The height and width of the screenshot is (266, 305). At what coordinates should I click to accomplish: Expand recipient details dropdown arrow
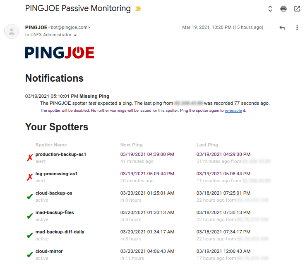click(x=75, y=35)
